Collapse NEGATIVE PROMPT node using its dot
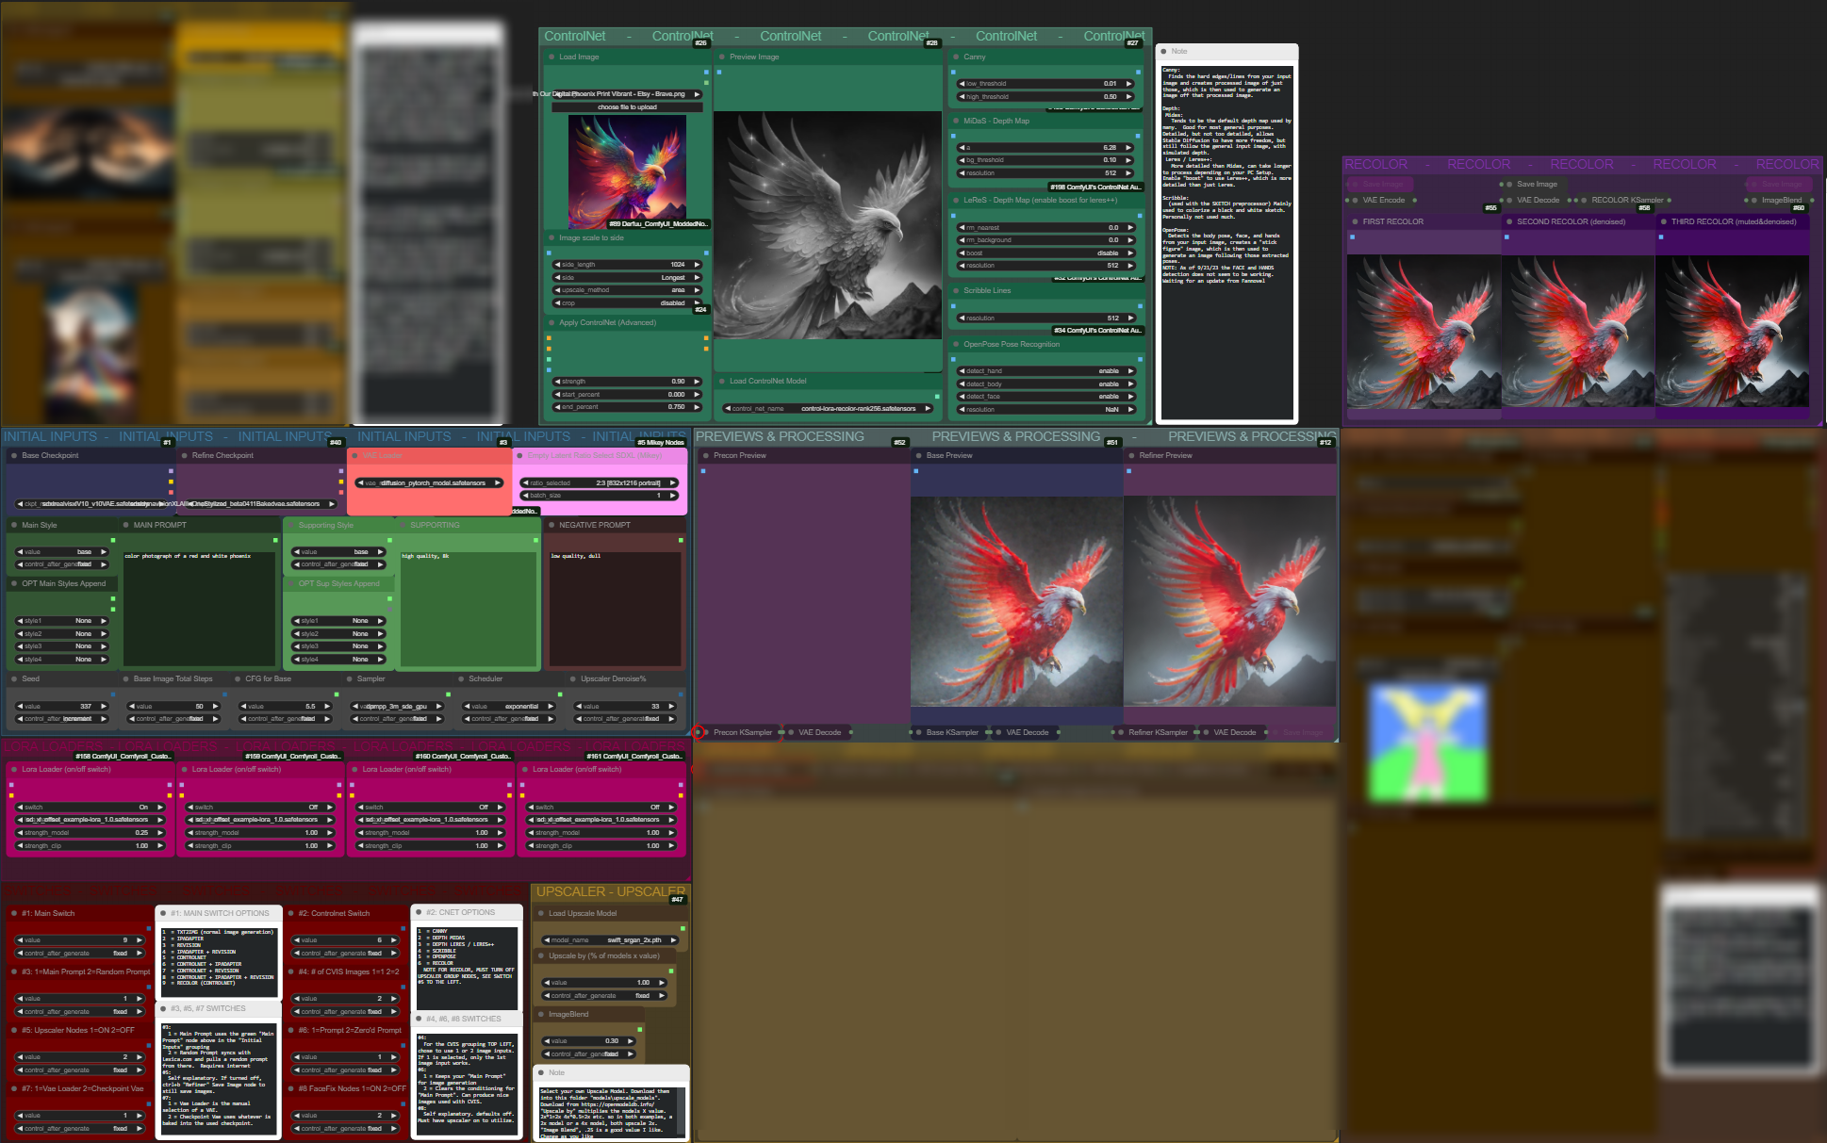 pos(551,525)
